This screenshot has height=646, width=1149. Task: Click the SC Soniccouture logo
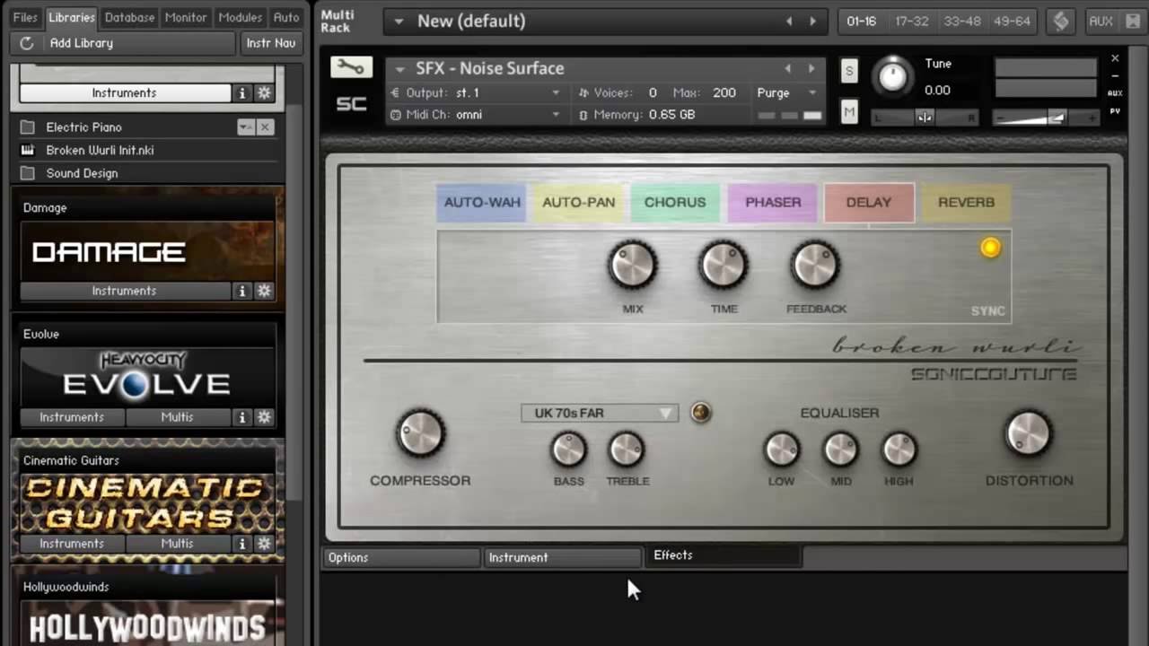point(351,104)
